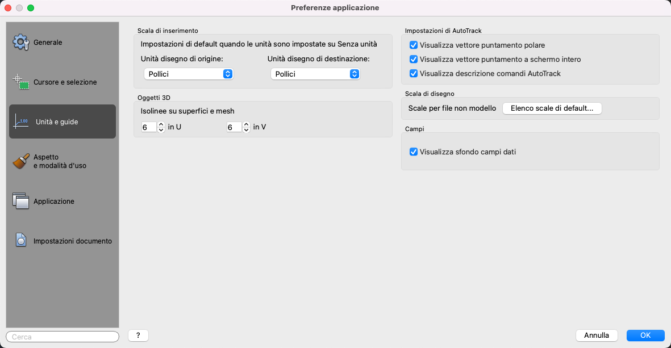Expand Unità disegno di destinazione dropdown
671x348 pixels.
click(x=315, y=74)
